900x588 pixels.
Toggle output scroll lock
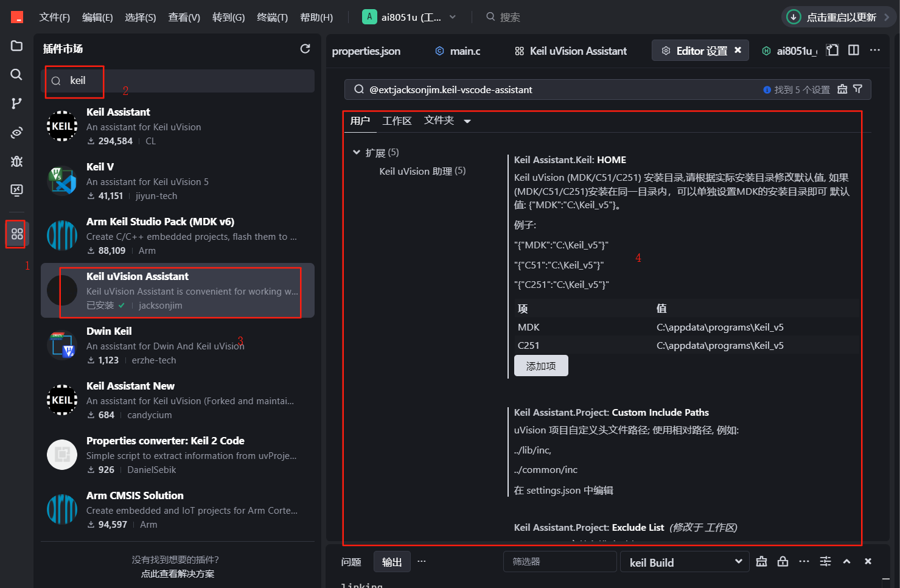783,561
